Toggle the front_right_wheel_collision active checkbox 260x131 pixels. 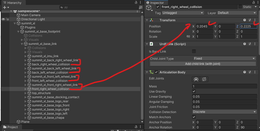pos(158,7)
